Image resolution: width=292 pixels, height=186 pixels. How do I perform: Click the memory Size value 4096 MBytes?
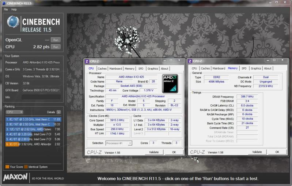point(216,82)
